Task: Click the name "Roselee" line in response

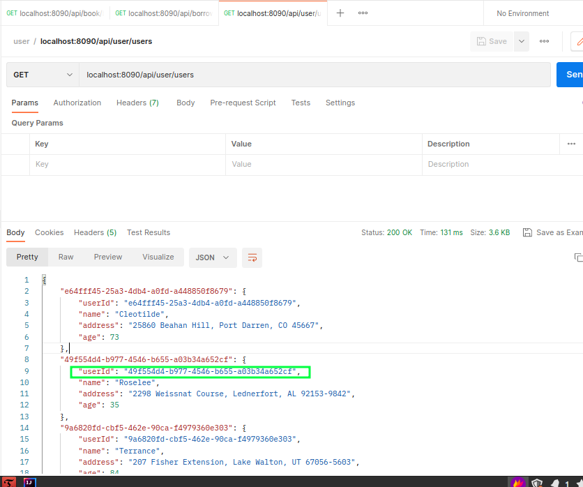Action: [119, 383]
